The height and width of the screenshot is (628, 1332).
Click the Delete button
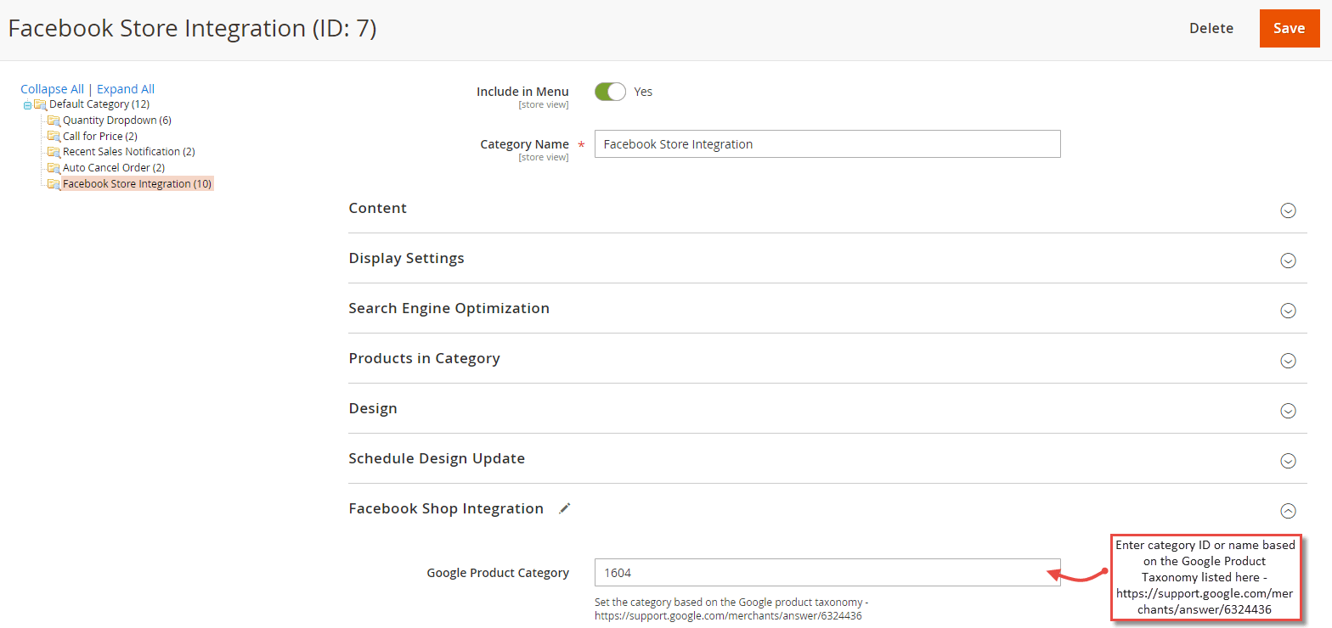1211,29
